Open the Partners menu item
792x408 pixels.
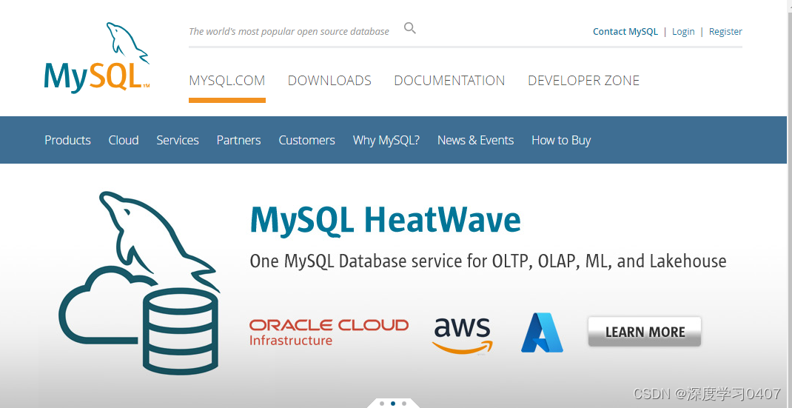pyautogui.click(x=238, y=140)
